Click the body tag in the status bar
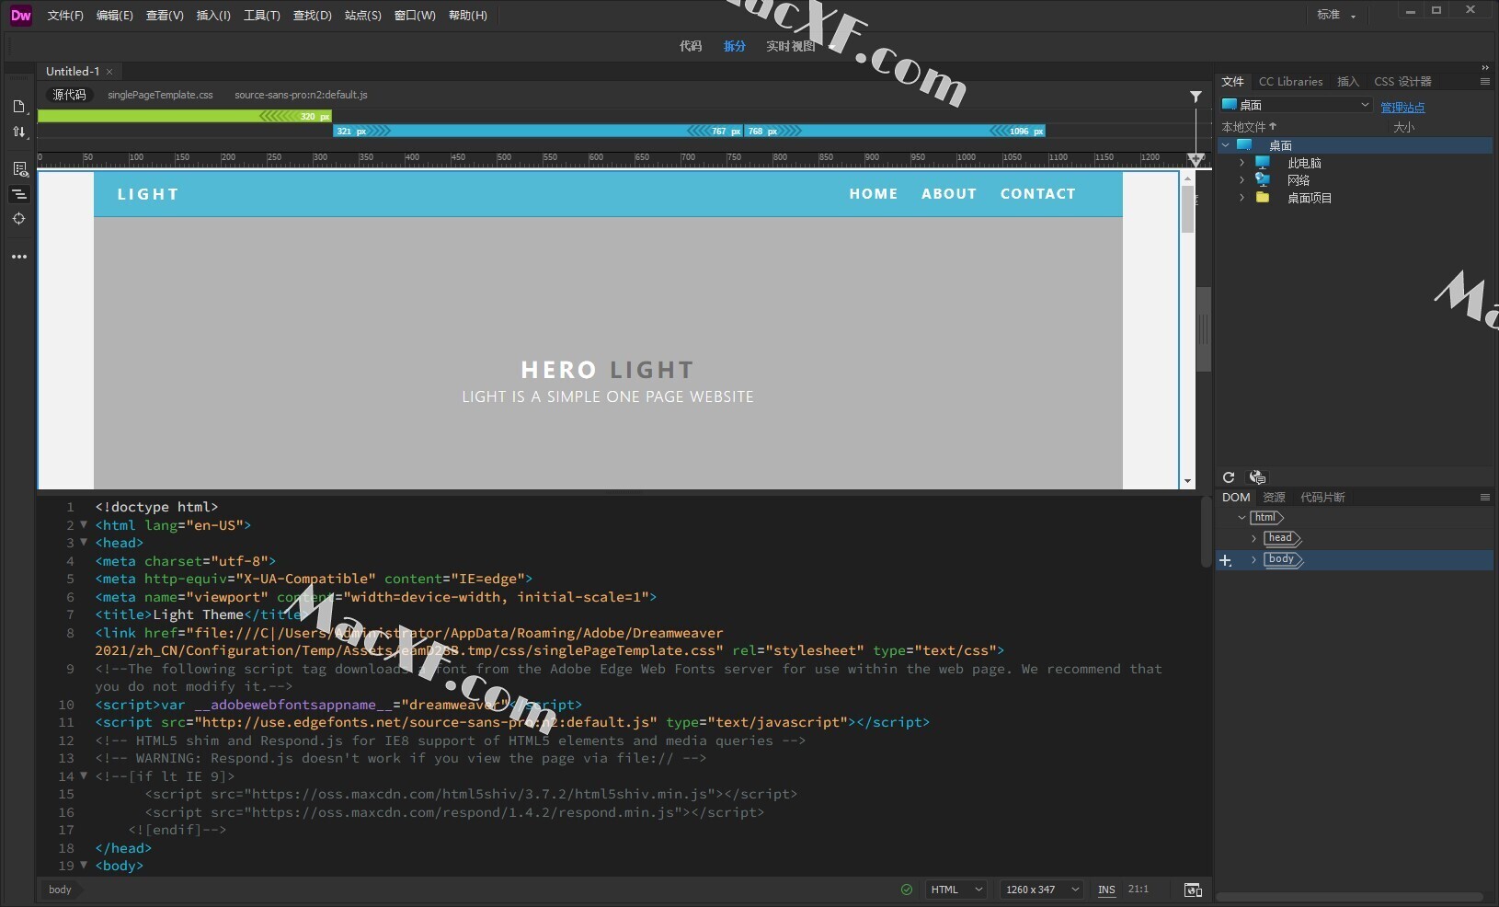The image size is (1499, 907). (60, 890)
